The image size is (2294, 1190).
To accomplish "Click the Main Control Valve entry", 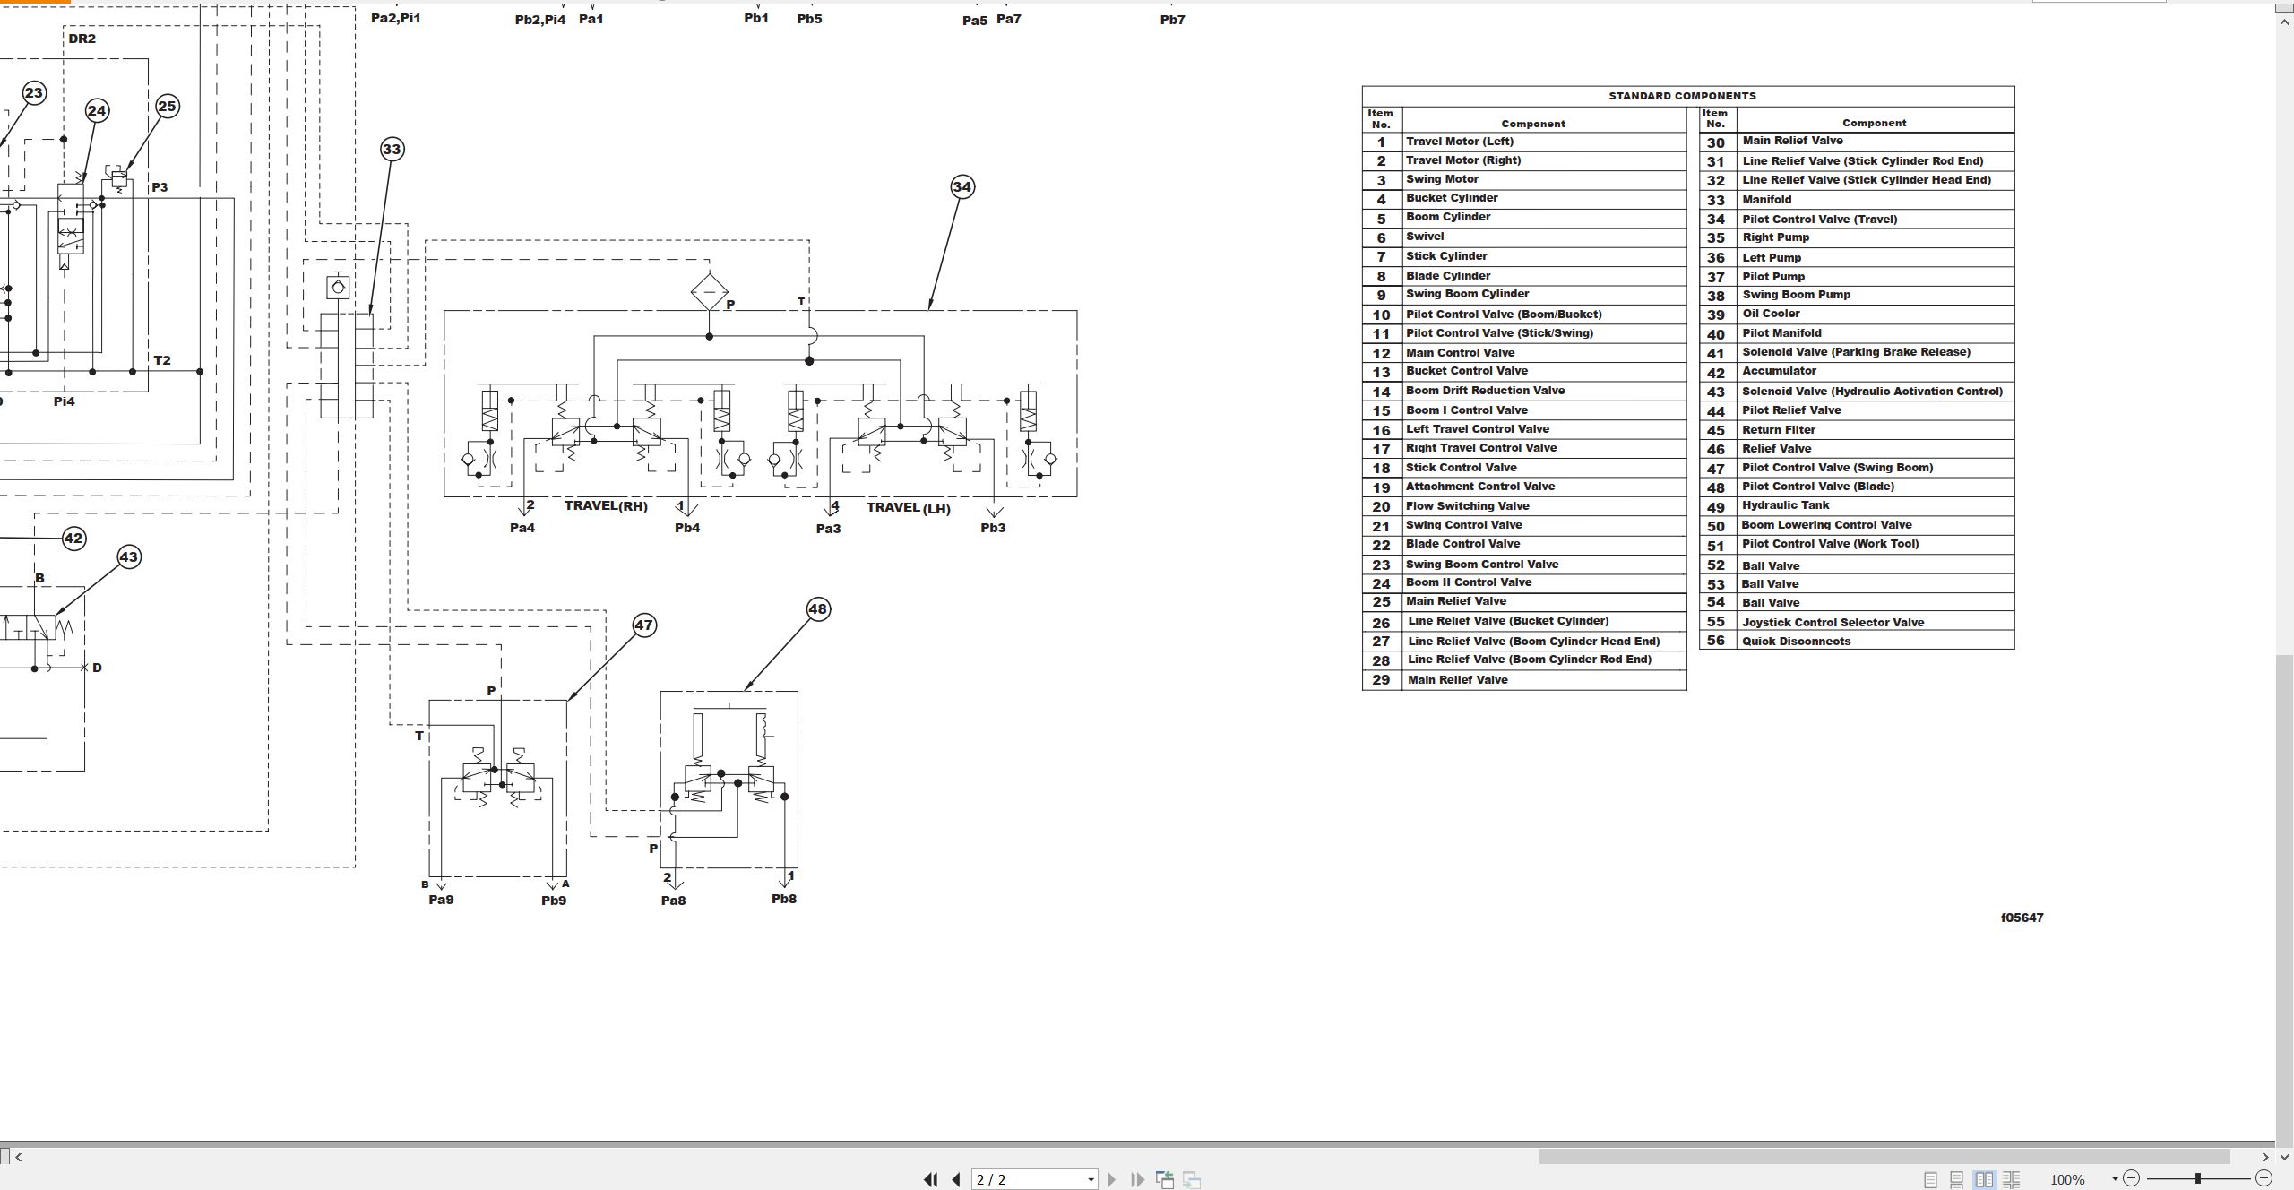I will pyautogui.click(x=1460, y=353).
